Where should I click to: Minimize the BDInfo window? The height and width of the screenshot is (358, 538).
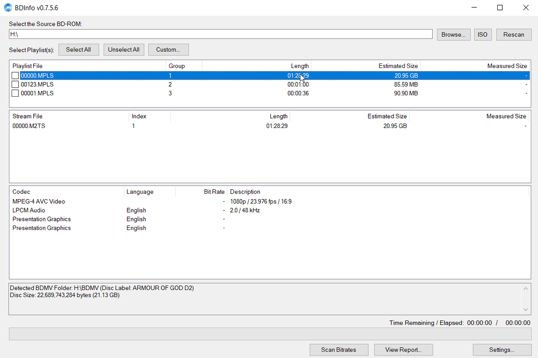tap(474, 8)
